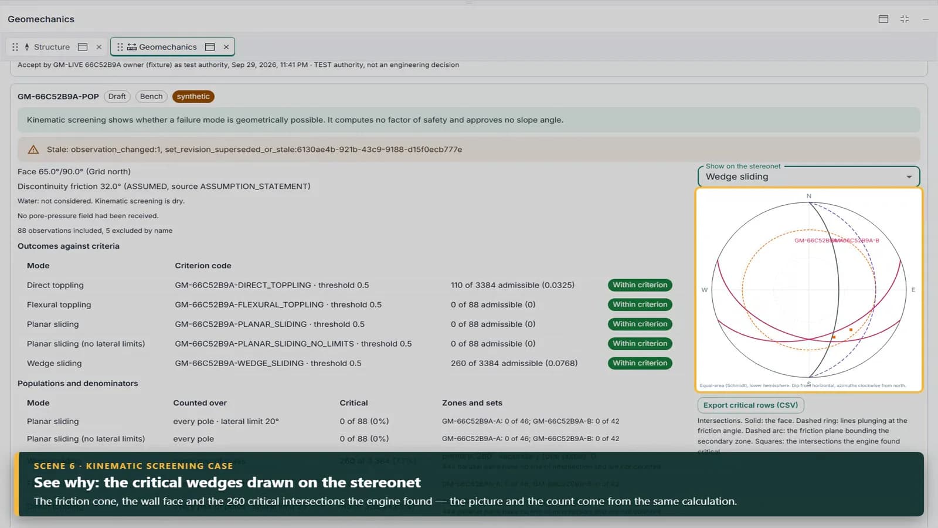Close the Geomechanics tab
This screenshot has height=528, width=938.
pyautogui.click(x=226, y=47)
